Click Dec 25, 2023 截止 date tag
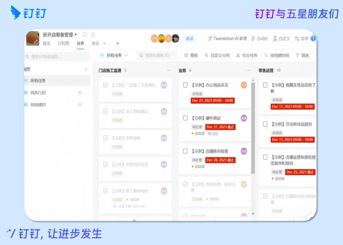The height and width of the screenshot is (245, 343). click(x=300, y=172)
